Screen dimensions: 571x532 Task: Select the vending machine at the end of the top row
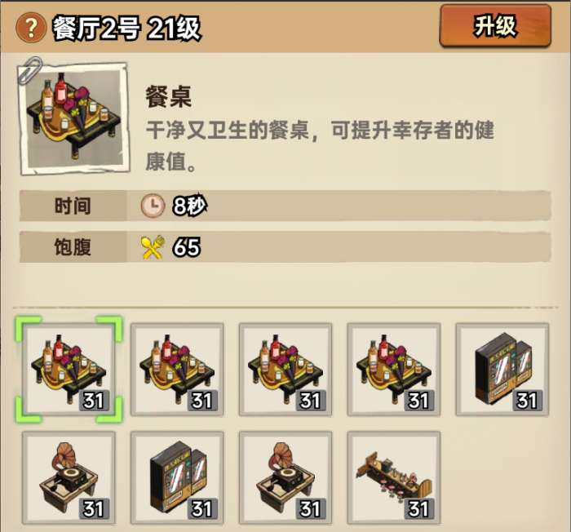(502, 370)
